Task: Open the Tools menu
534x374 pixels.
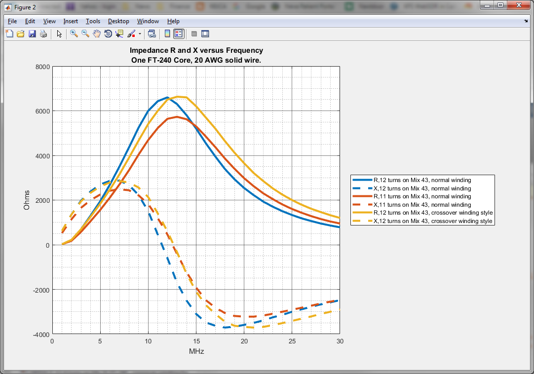Action: [x=93, y=21]
